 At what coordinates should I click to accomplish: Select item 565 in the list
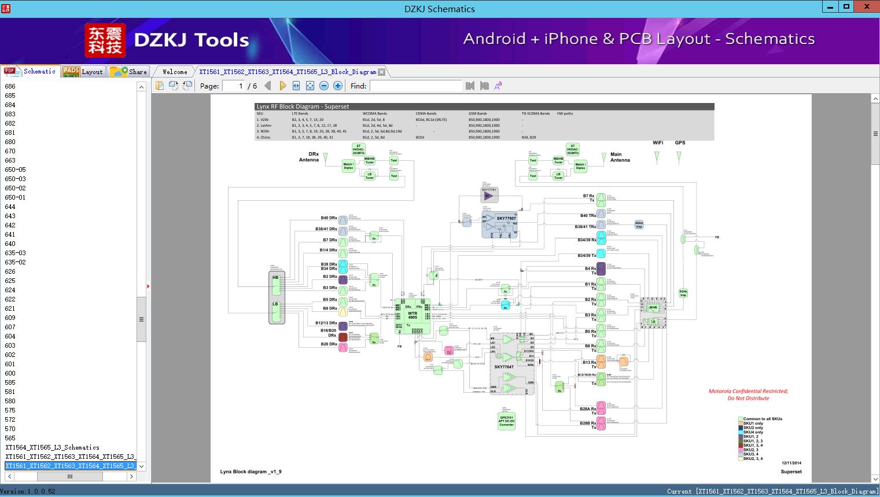pyautogui.click(x=10, y=438)
